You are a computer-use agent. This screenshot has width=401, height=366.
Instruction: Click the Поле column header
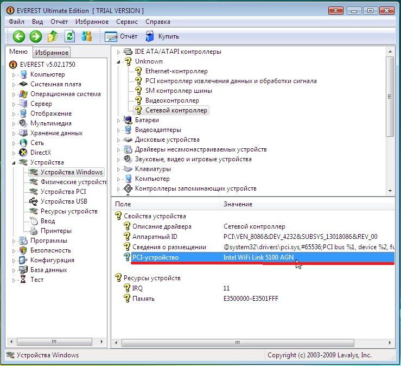pyautogui.click(x=166, y=204)
